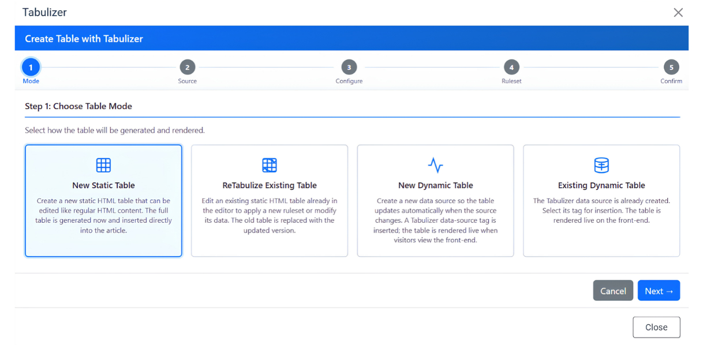Click the Configure step label
The height and width of the screenshot is (345, 707).
(349, 81)
